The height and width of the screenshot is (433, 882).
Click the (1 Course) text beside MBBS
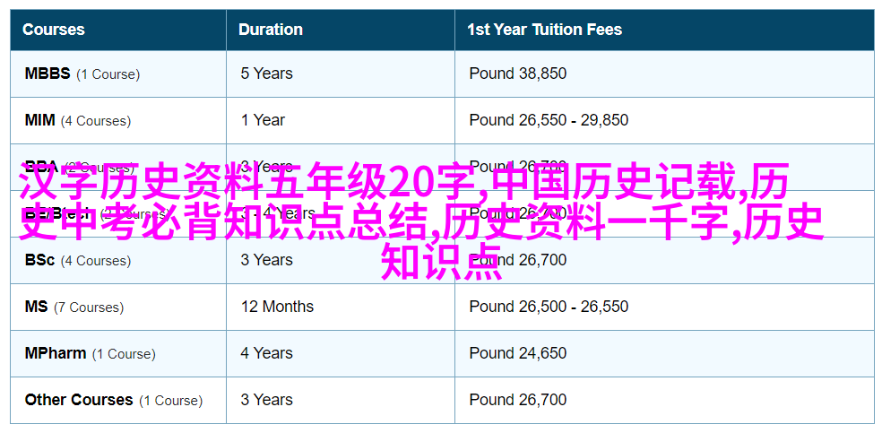(x=108, y=74)
